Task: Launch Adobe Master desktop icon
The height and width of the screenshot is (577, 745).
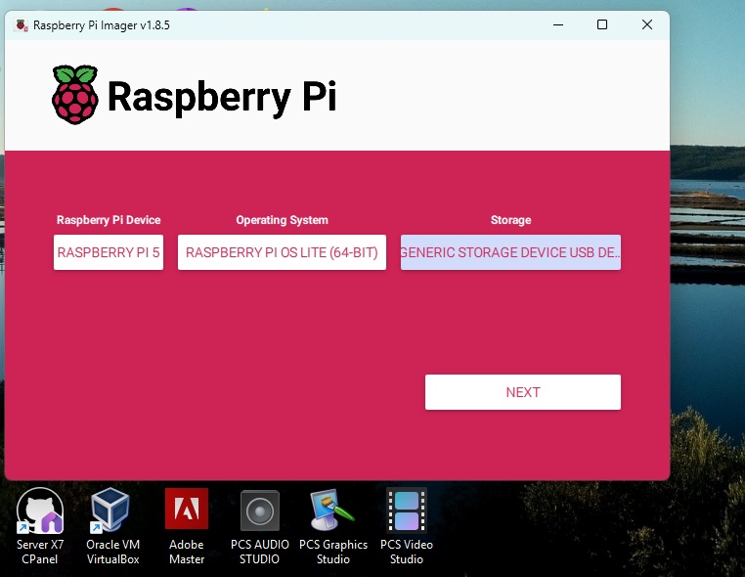Action: click(x=187, y=526)
